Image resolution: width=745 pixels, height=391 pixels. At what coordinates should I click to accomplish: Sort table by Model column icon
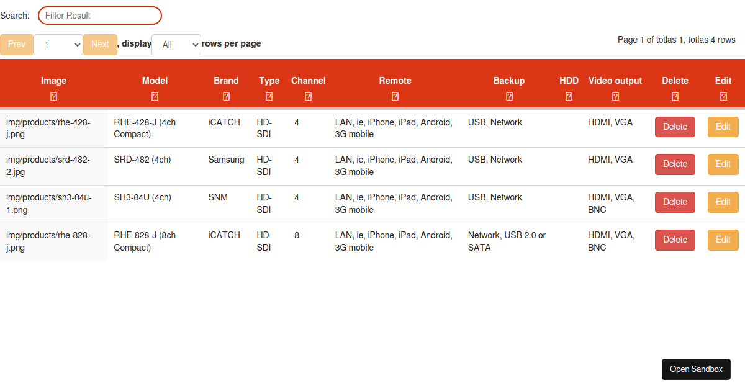pyautogui.click(x=155, y=97)
